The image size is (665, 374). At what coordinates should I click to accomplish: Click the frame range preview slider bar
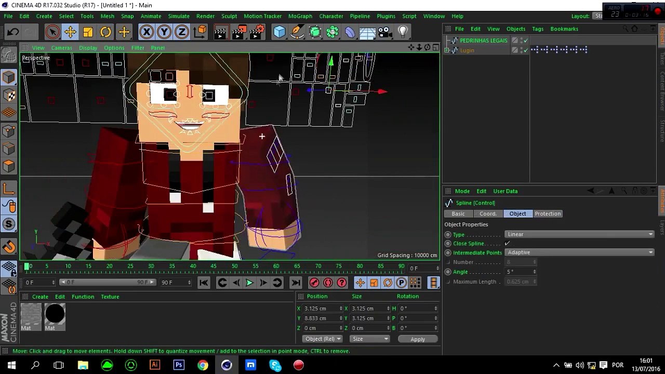(x=107, y=283)
